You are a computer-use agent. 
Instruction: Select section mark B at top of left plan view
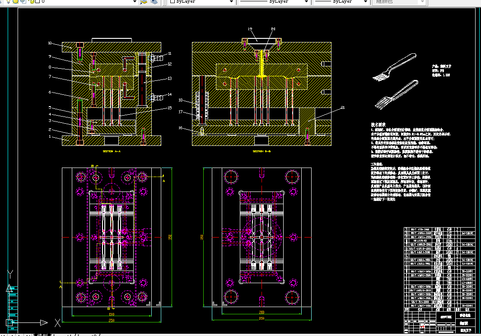point(92,166)
